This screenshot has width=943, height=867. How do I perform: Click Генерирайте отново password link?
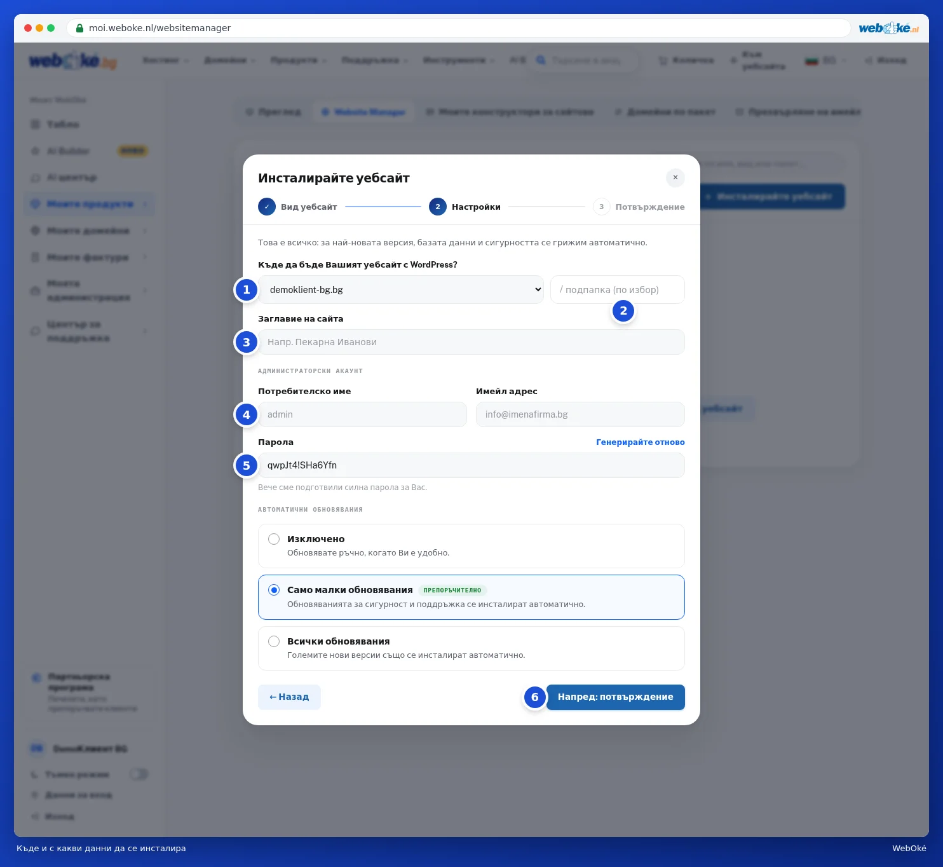click(x=641, y=442)
